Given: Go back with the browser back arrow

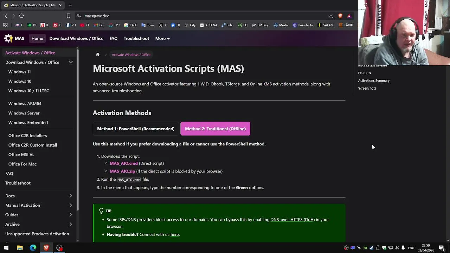Looking at the screenshot, I should [6, 16].
